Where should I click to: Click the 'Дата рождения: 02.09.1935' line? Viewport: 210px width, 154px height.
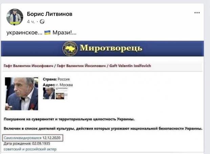(x=27, y=144)
